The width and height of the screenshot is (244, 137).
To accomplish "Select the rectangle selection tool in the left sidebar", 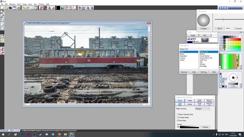I will pos(2,20).
